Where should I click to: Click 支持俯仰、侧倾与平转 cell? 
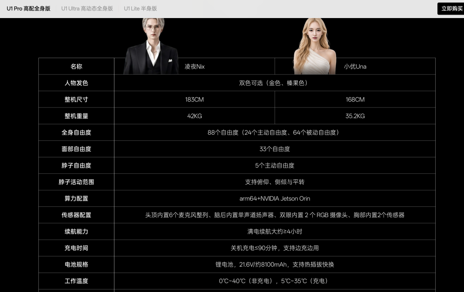(x=275, y=182)
